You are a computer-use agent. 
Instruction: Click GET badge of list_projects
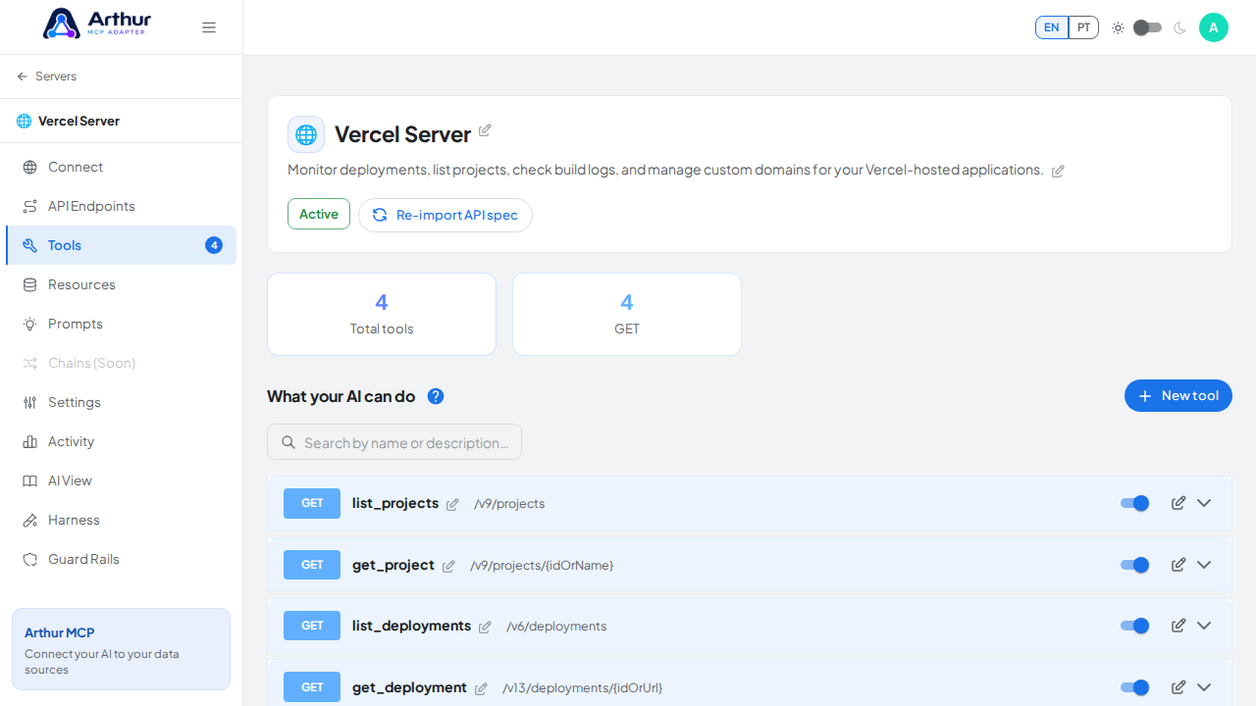pyautogui.click(x=312, y=503)
